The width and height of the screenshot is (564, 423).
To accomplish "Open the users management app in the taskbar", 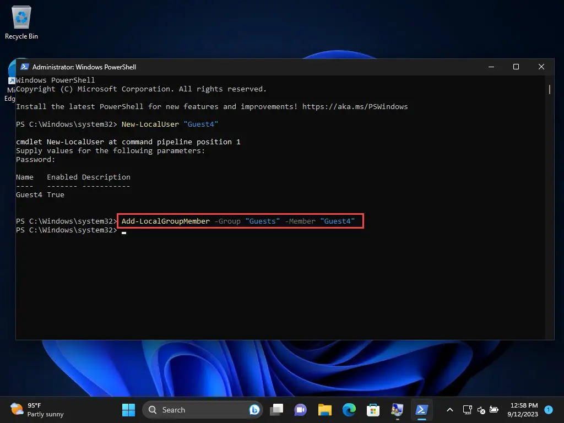I will tap(397, 410).
